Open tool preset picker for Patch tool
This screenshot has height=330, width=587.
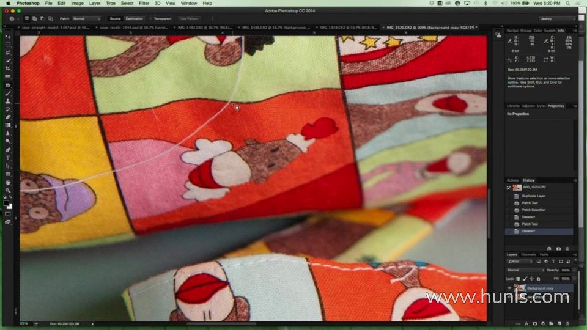[13, 18]
